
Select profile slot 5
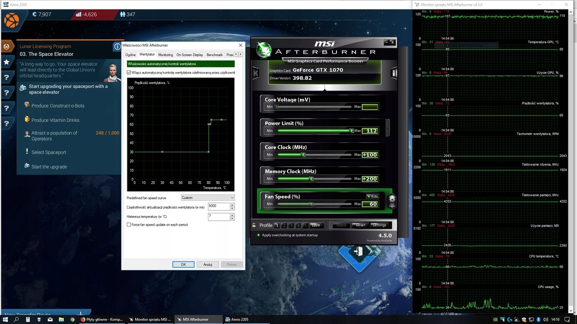pos(305,225)
